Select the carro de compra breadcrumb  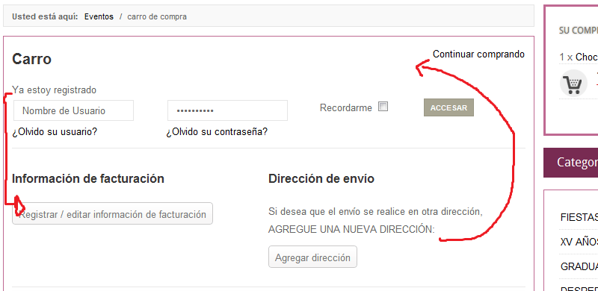(157, 16)
